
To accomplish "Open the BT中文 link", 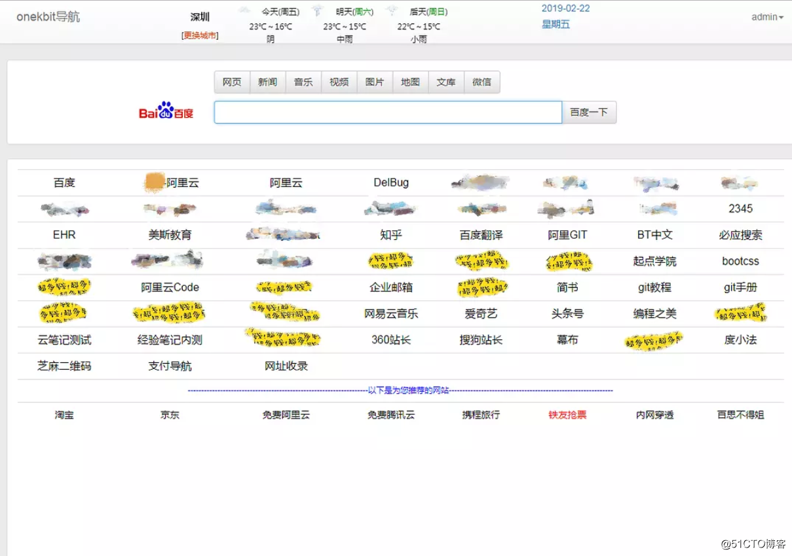I will [x=654, y=235].
